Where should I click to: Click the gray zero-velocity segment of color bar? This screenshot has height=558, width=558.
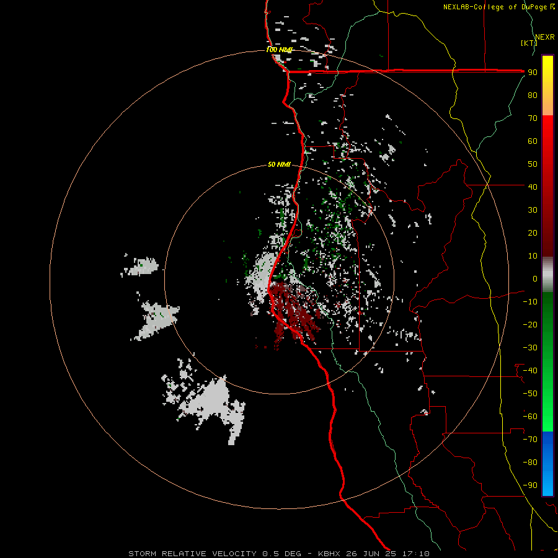pos(547,275)
